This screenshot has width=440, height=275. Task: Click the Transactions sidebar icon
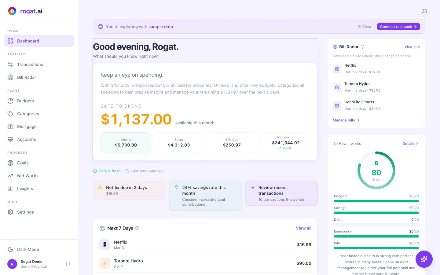10,64
